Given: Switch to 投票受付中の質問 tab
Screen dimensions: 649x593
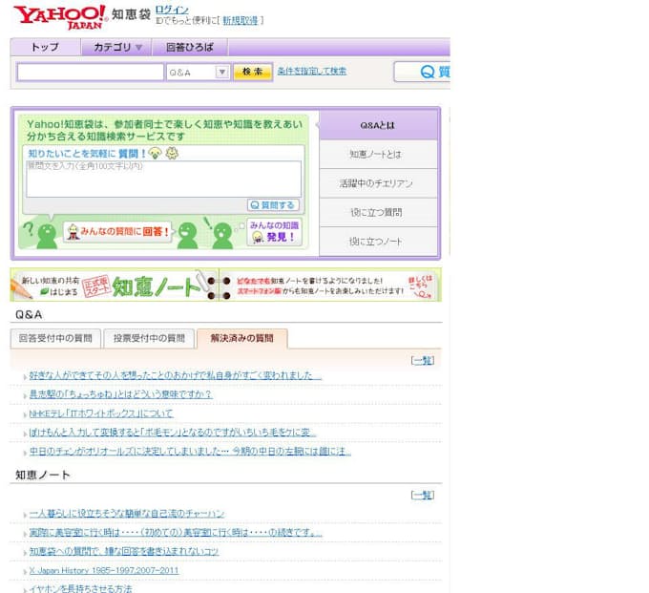Looking at the screenshot, I should [x=149, y=338].
